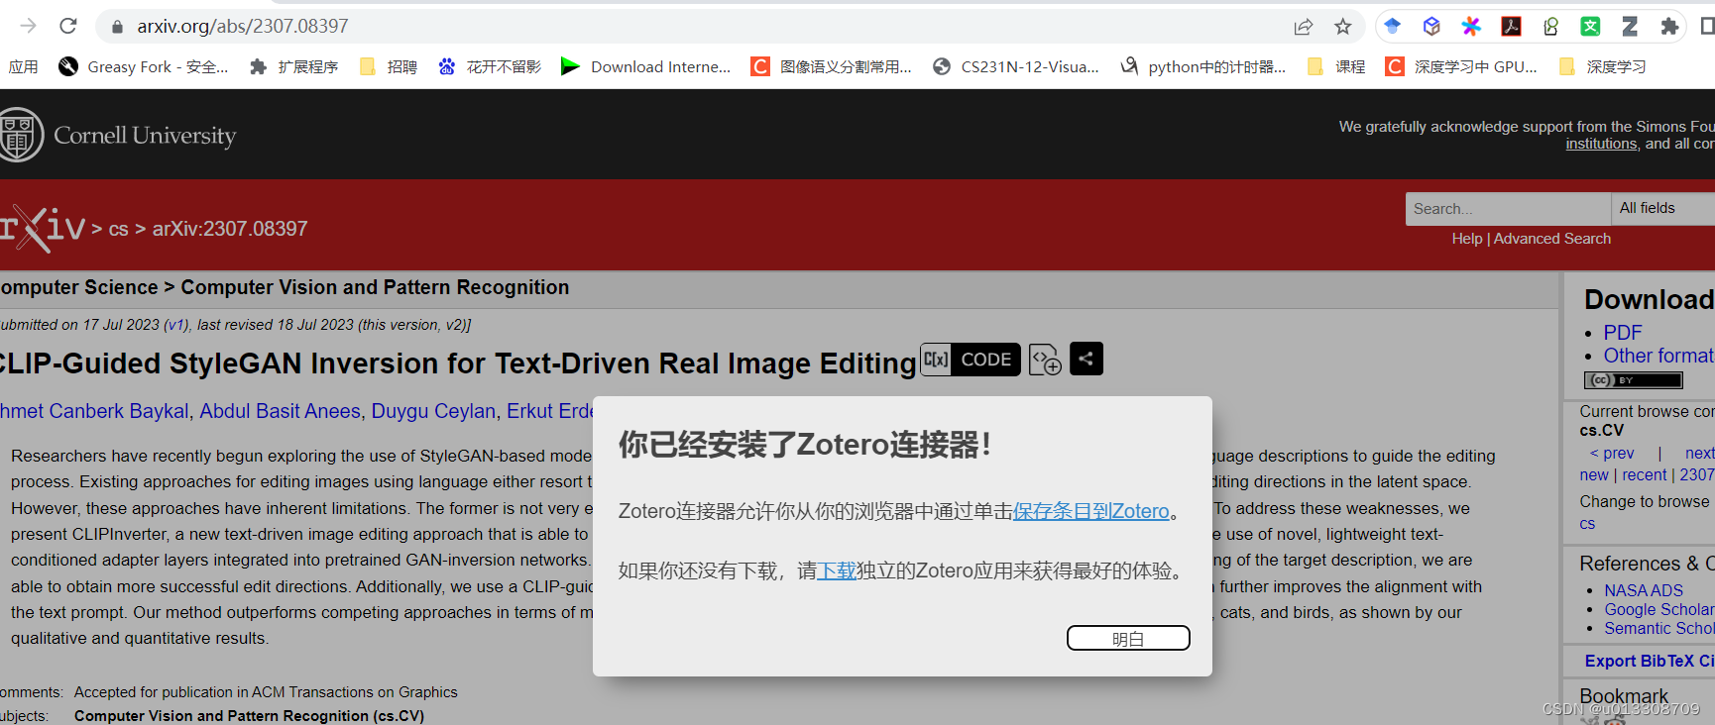
Task: Open the 扩展程序 bookmark
Action: coord(293,66)
